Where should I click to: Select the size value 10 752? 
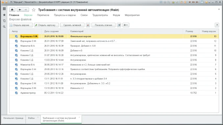[x=193, y=93]
